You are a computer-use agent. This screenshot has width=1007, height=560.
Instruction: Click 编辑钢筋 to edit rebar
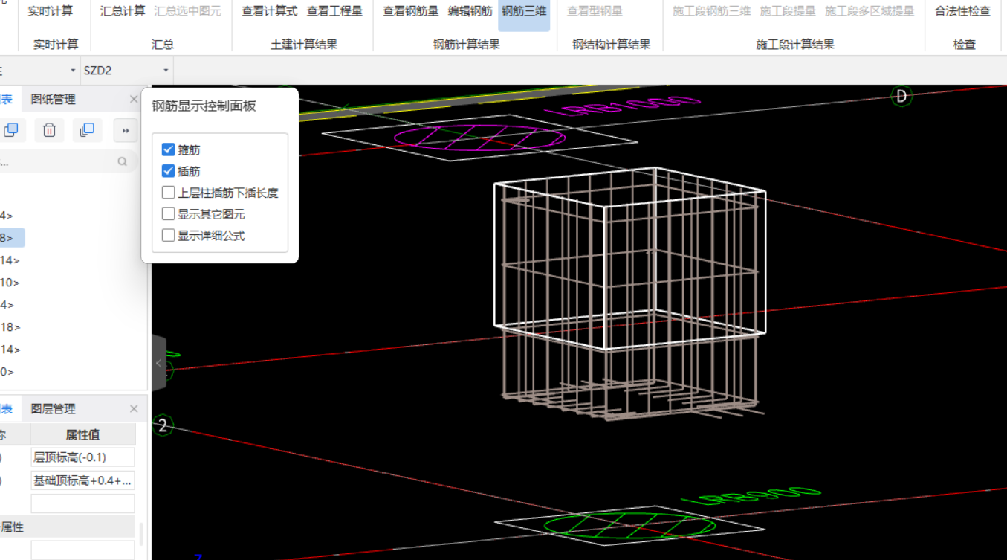click(470, 11)
